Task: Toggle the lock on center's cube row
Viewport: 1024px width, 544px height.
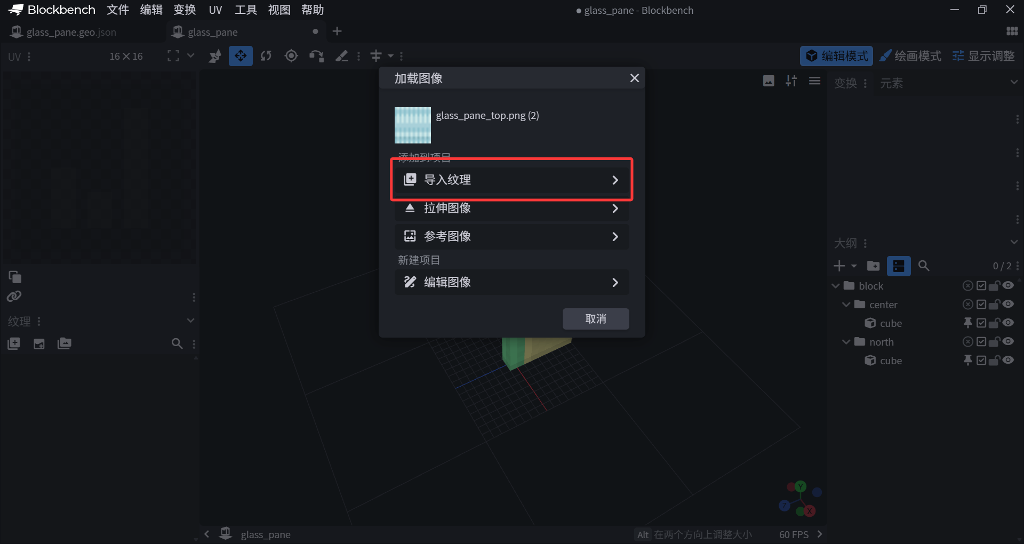Action: (994, 323)
